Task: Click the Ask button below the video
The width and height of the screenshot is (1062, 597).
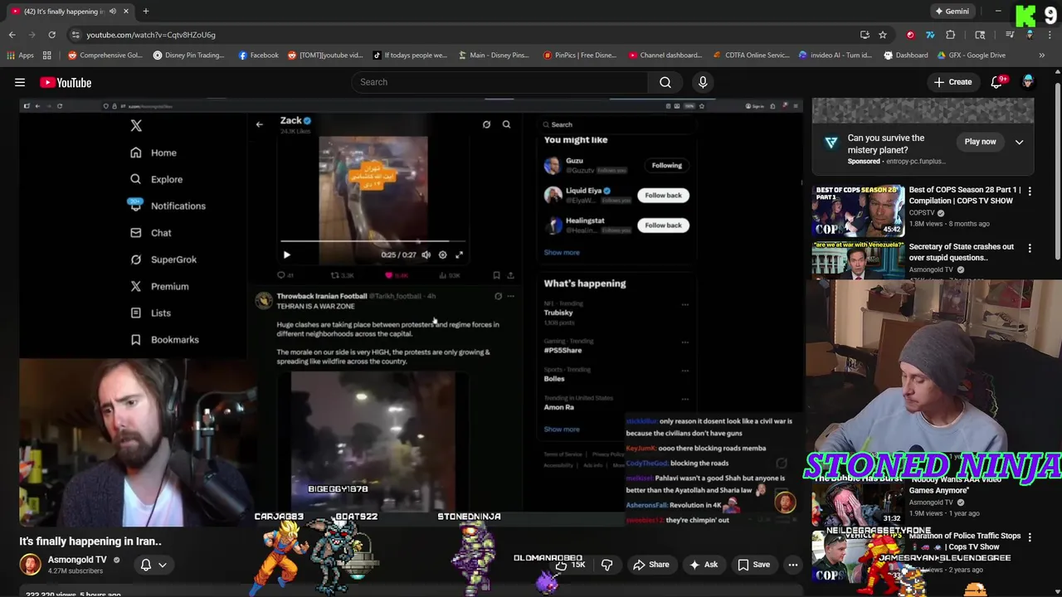Action: tap(702, 565)
